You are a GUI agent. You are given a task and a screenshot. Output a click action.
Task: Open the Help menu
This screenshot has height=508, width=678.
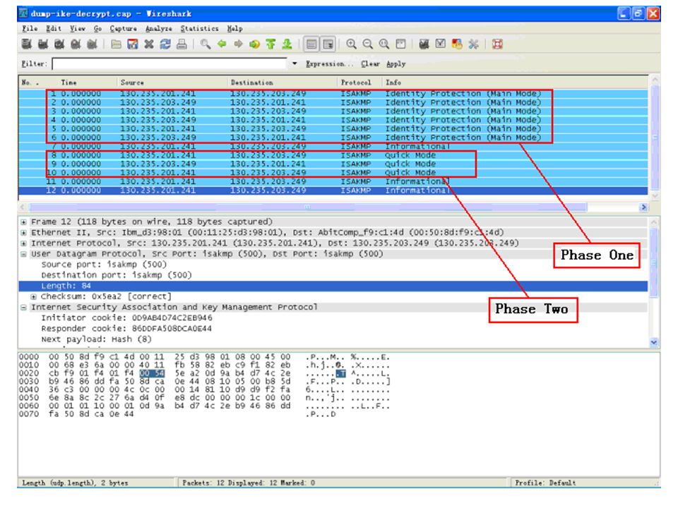point(234,28)
